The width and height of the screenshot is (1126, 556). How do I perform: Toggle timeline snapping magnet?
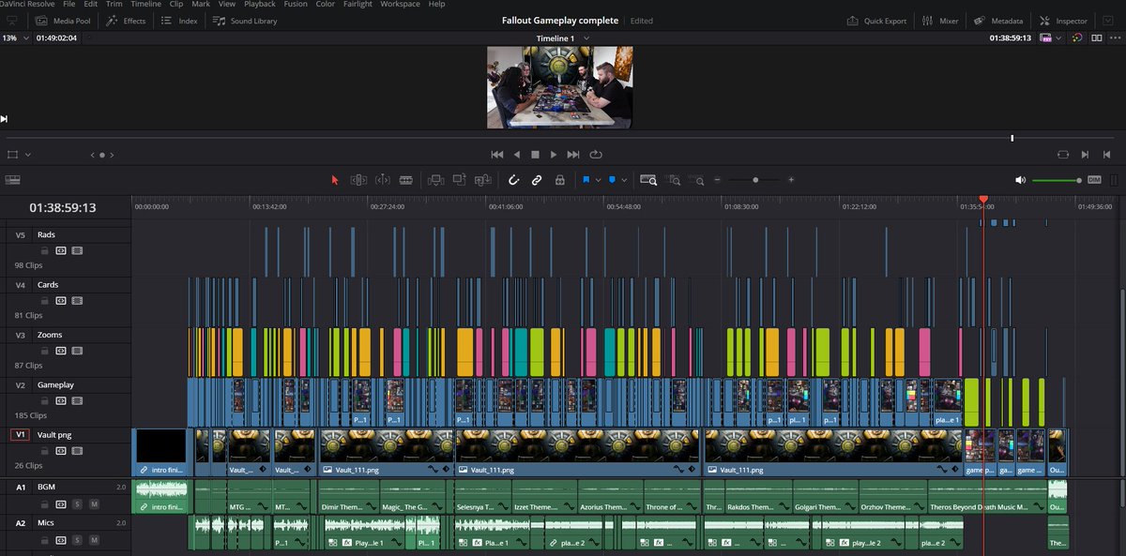[x=513, y=179]
